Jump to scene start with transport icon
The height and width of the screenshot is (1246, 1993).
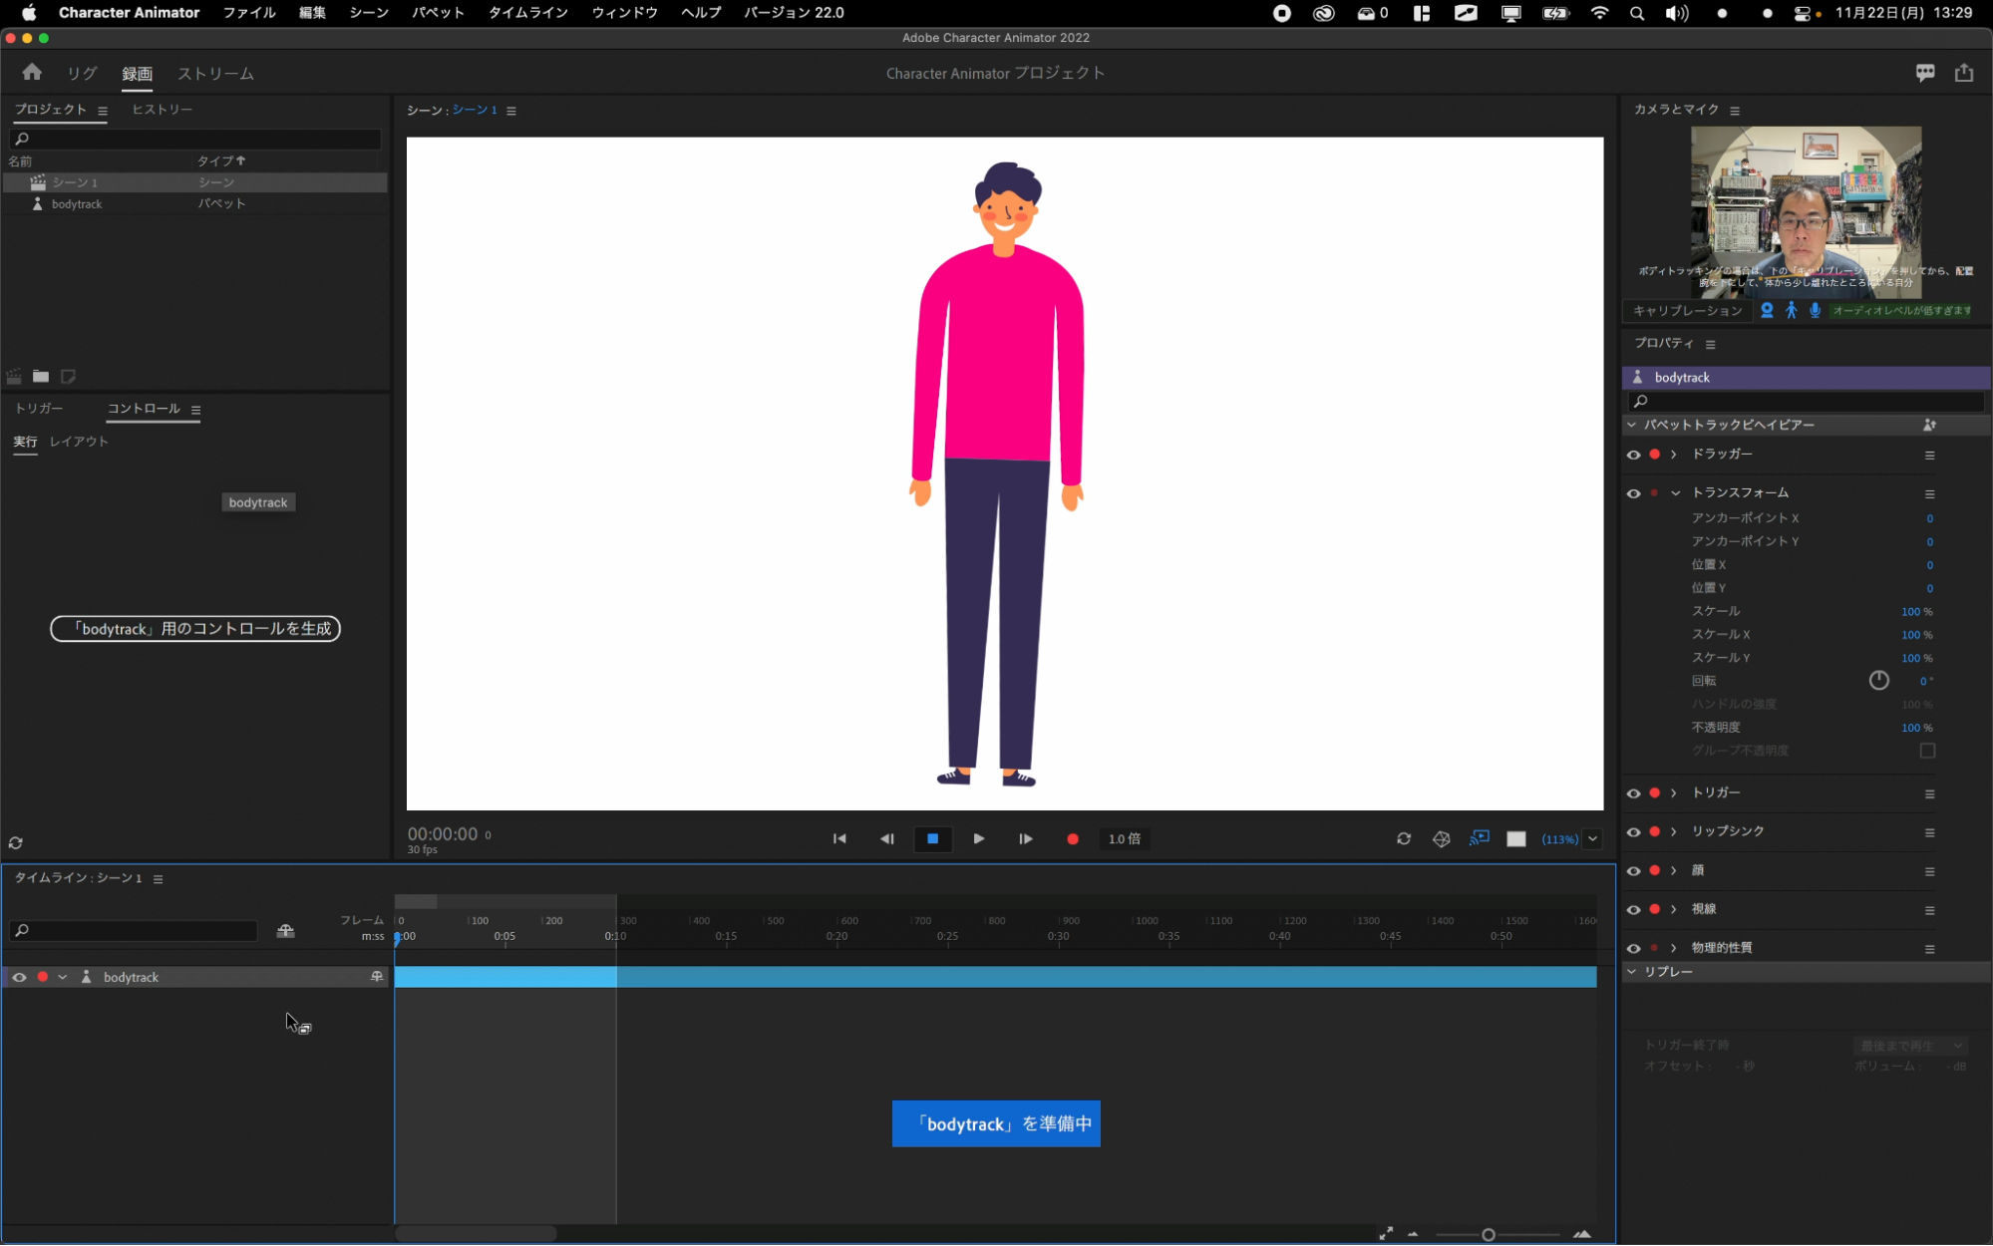(x=839, y=839)
